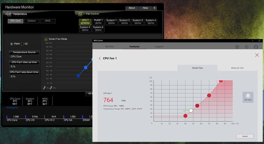The image size is (264, 144).
Task: Click the user profile avatar icon
Action: (256, 47)
